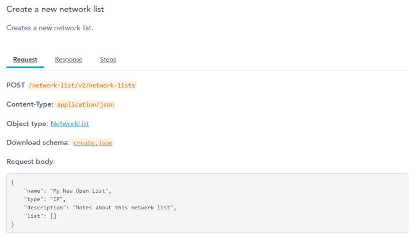Click the "list": [] line in the JSON
Screen dimensions: 414x238
click(40, 216)
